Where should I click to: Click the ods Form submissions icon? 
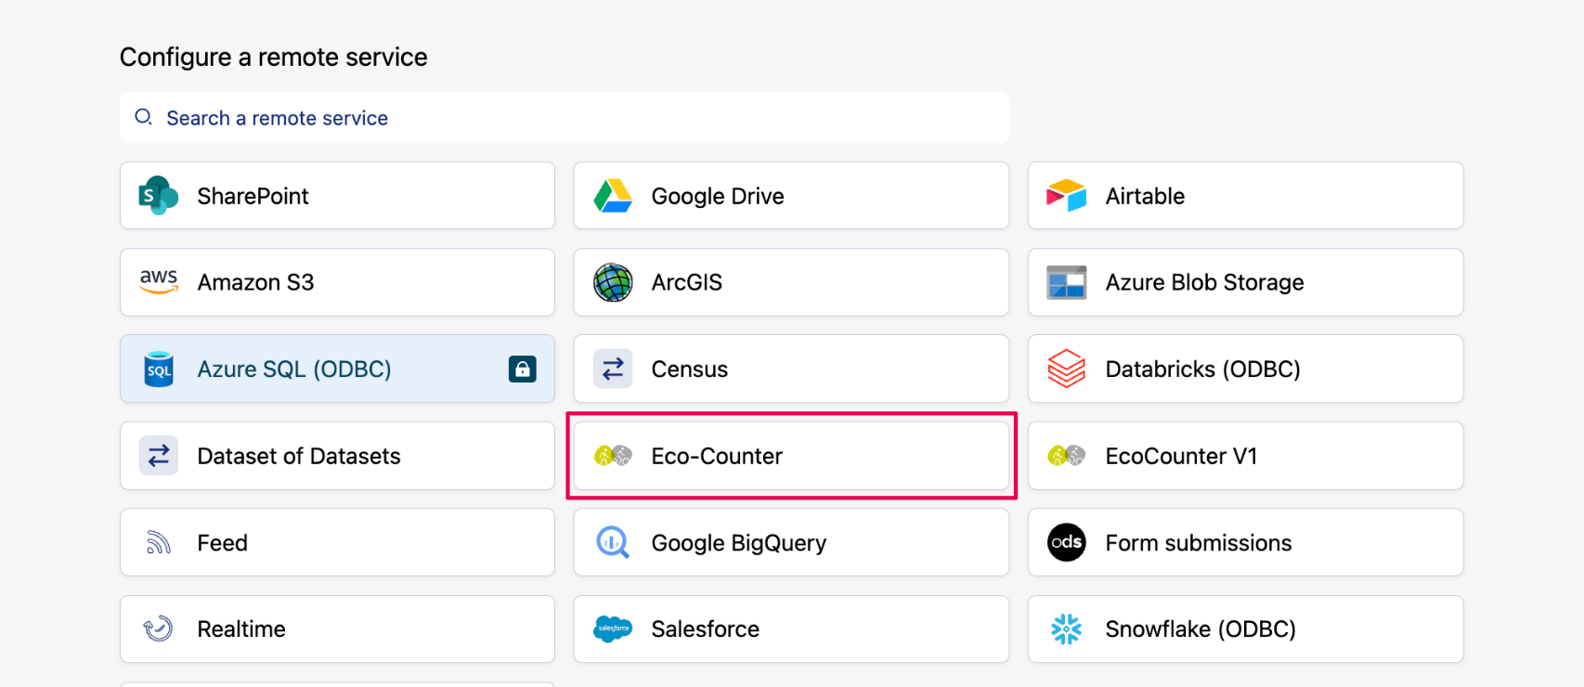pyautogui.click(x=1067, y=542)
